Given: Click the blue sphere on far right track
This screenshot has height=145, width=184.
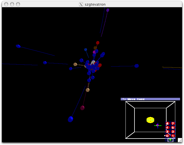Looking at the screenshot, I should point(136,66).
